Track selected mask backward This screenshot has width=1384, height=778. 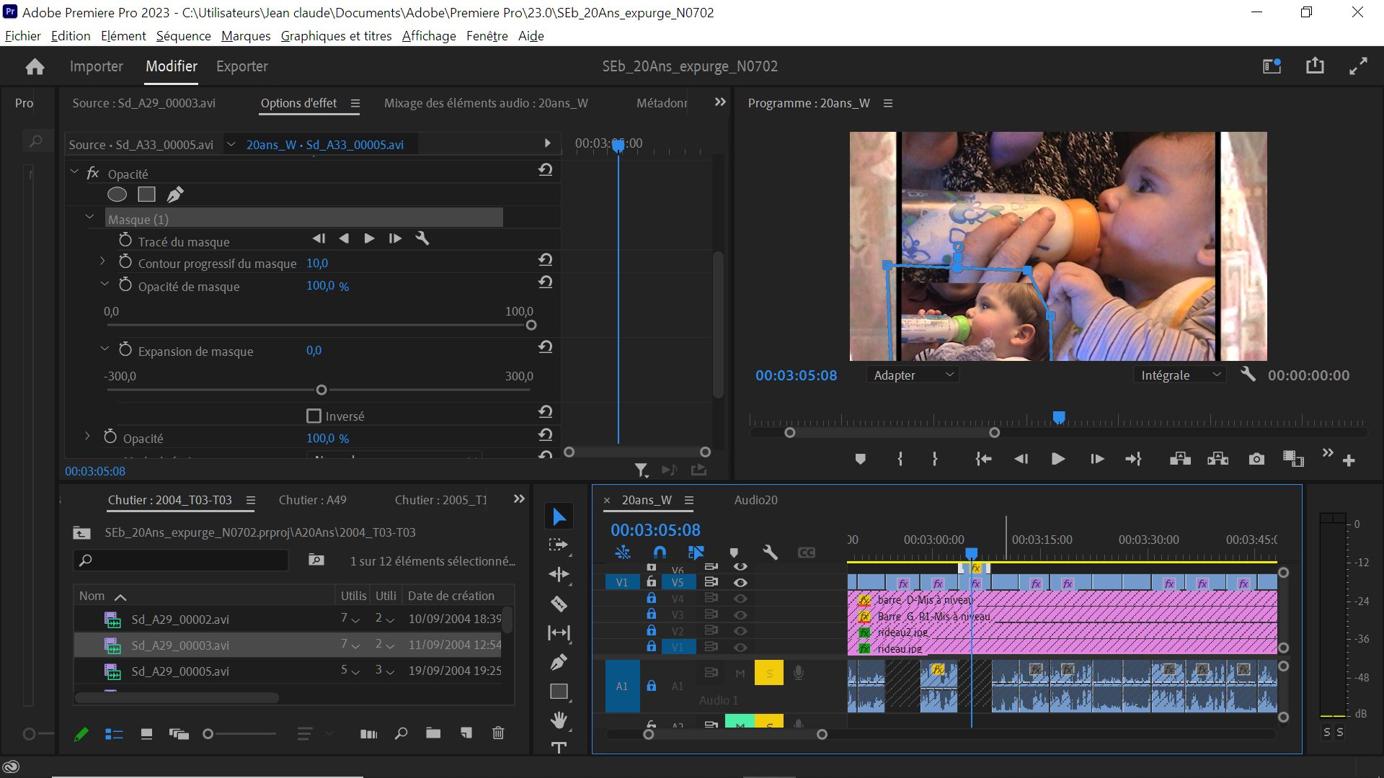[x=344, y=238]
